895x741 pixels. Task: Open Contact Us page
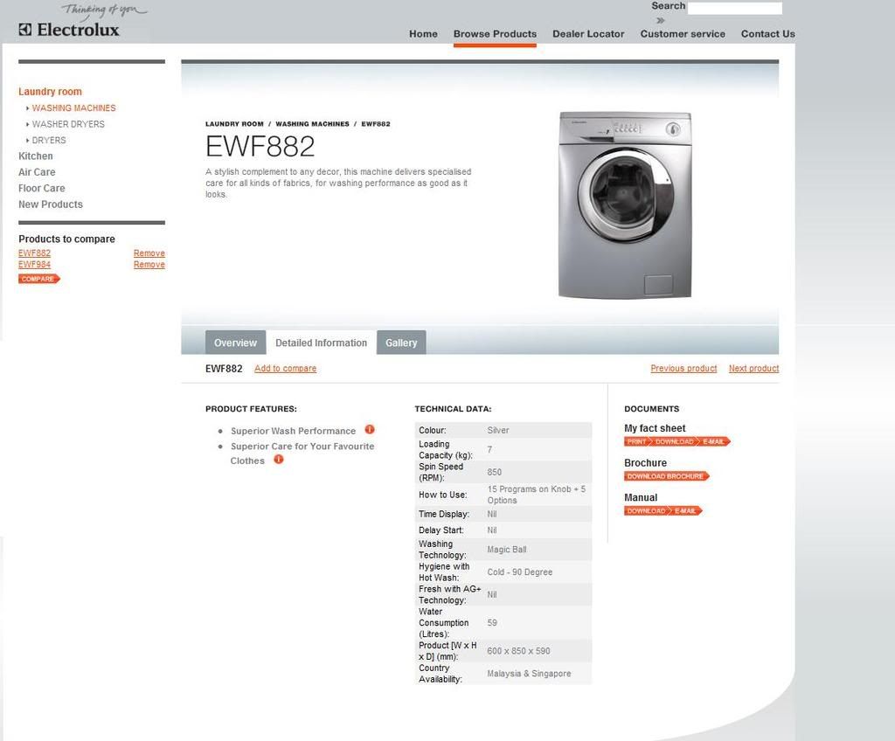[x=767, y=34]
